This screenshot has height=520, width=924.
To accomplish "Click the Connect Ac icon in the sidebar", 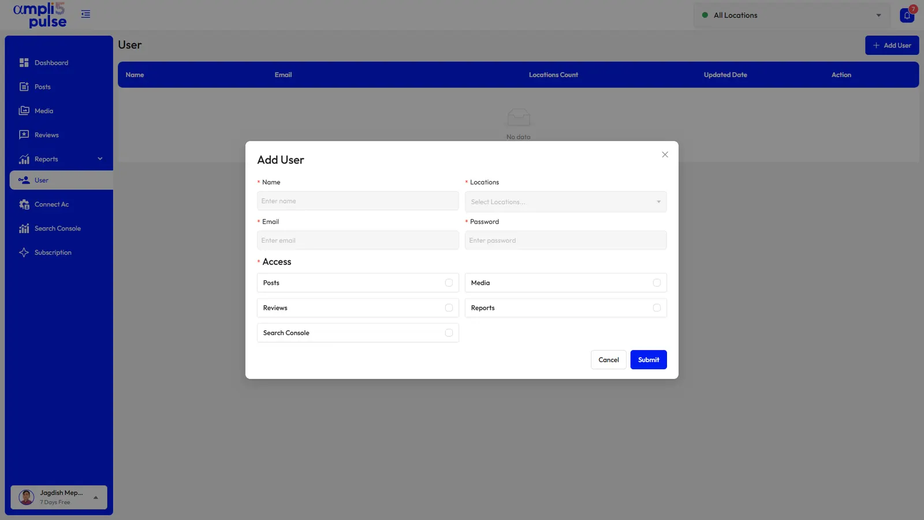I will pos(24,205).
